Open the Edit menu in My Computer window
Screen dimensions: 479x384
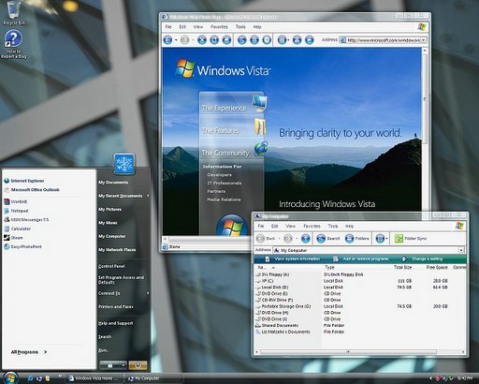click(x=275, y=226)
